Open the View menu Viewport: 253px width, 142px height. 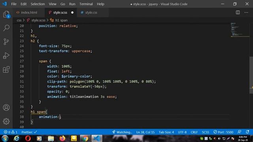[x=53, y=4]
